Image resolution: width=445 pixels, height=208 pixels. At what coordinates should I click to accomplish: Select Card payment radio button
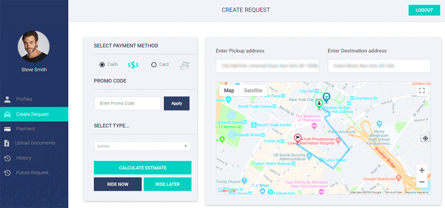point(154,65)
